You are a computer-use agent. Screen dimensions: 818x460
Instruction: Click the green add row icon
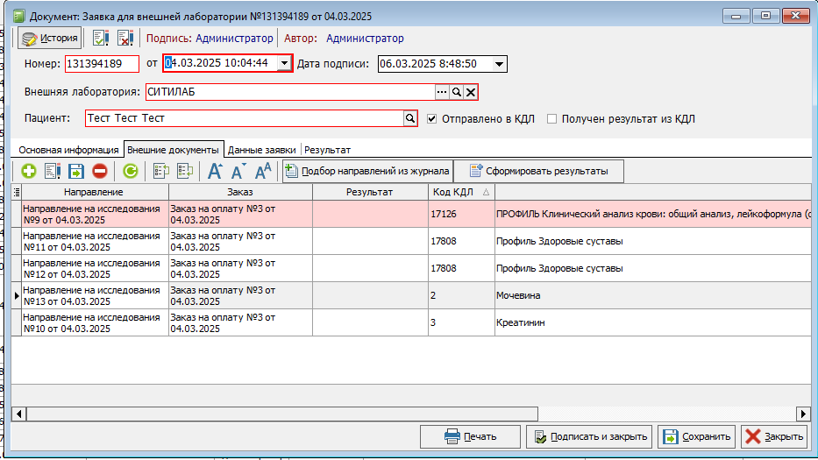click(x=29, y=172)
